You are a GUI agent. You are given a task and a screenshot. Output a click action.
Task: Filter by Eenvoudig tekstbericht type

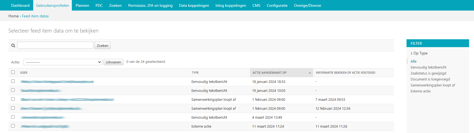(428, 67)
